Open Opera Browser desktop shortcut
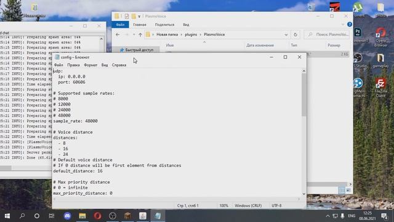 point(380,37)
